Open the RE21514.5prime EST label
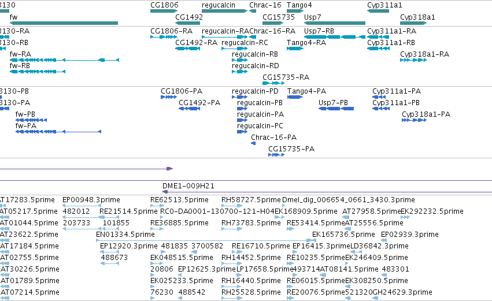The width and height of the screenshot is (492, 301). point(128,211)
